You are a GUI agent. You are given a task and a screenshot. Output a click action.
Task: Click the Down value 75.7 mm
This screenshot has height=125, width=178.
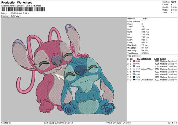(145, 37)
